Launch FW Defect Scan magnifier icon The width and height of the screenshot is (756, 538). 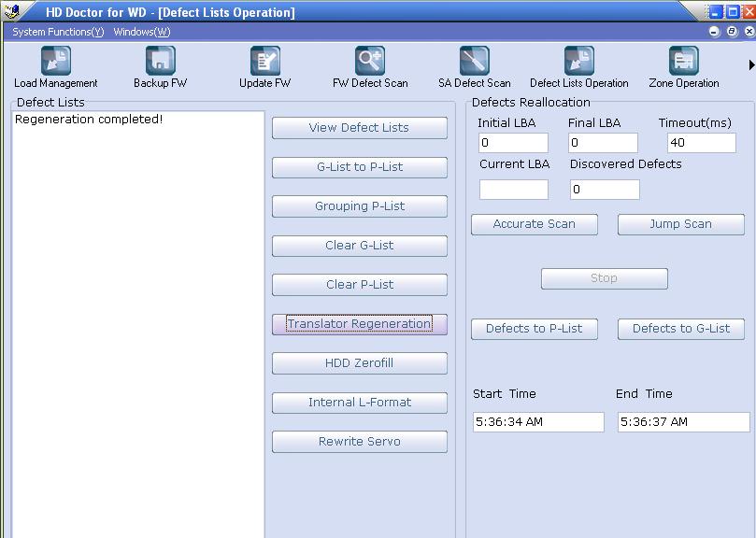tap(370, 61)
